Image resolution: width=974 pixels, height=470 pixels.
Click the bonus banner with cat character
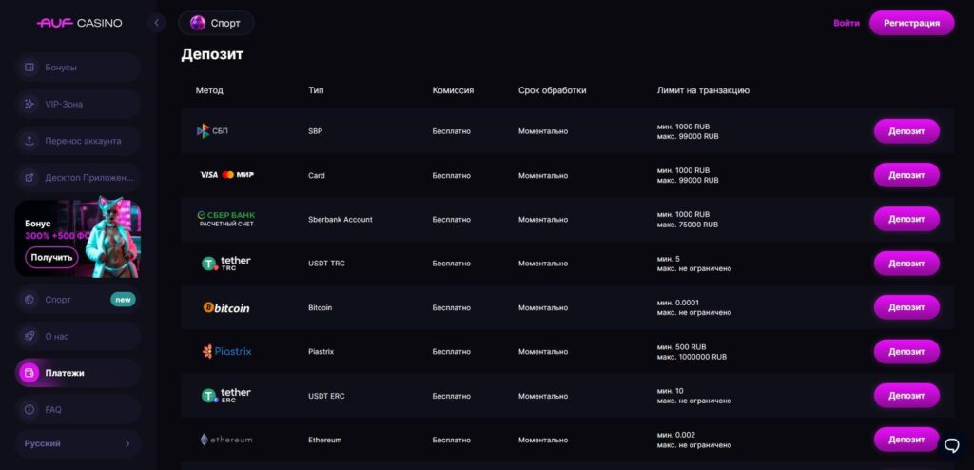point(78,238)
